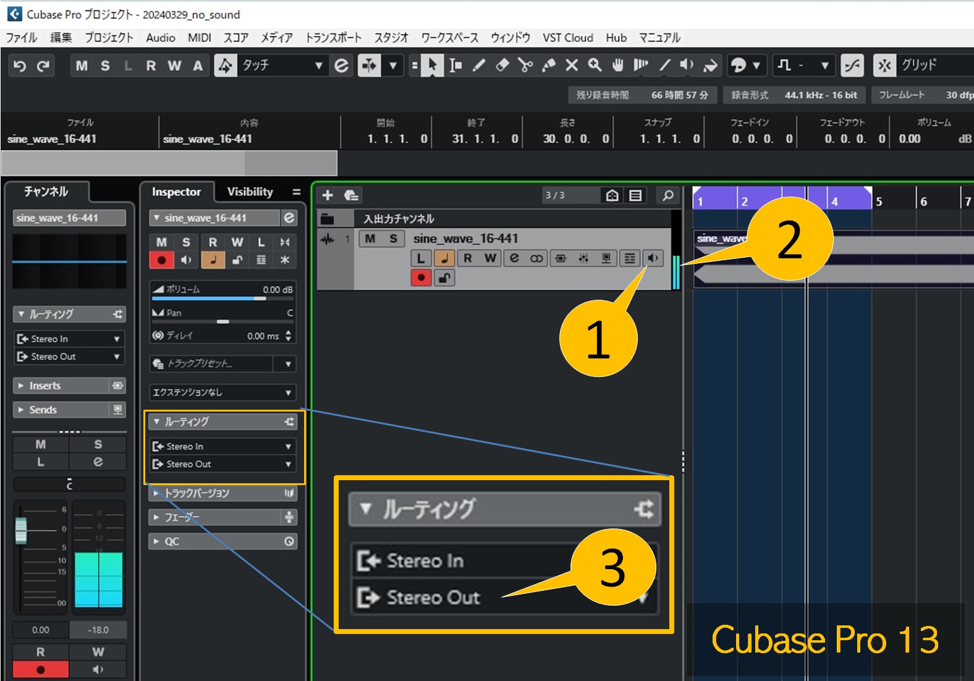Screen dimensions: 974x681
Task: Toggle Snap on/off in the toolbar
Action: (884, 65)
